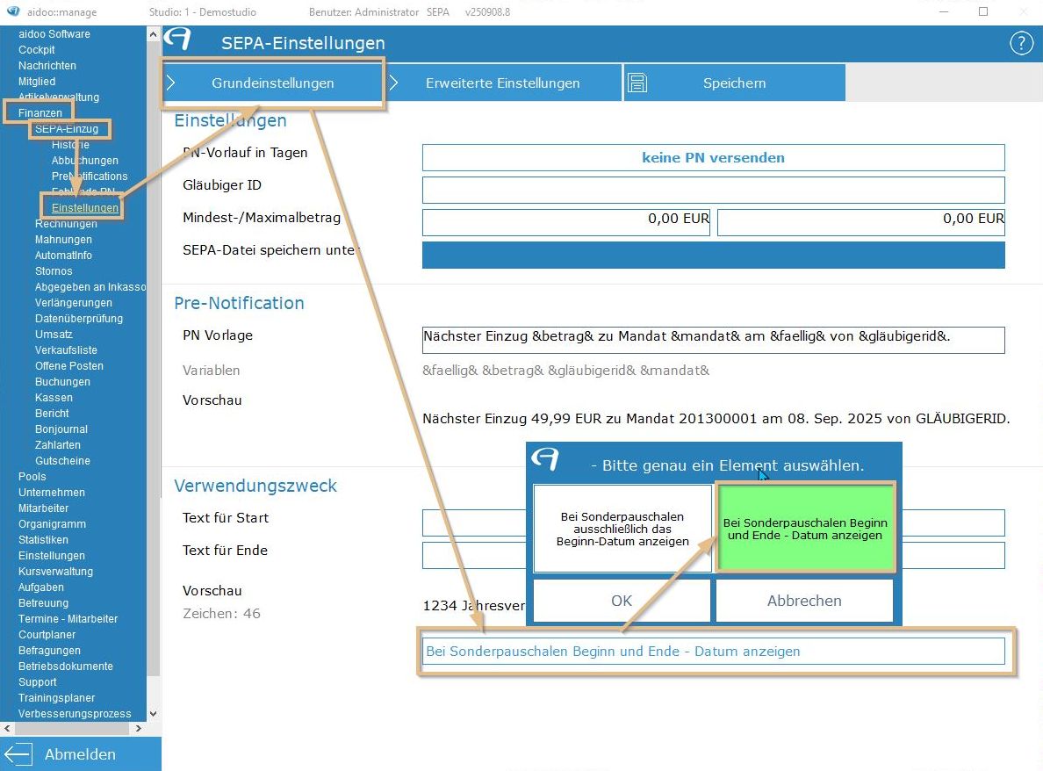
Task: Open the Sonderpauschalen date display selector field
Action: [x=713, y=652]
